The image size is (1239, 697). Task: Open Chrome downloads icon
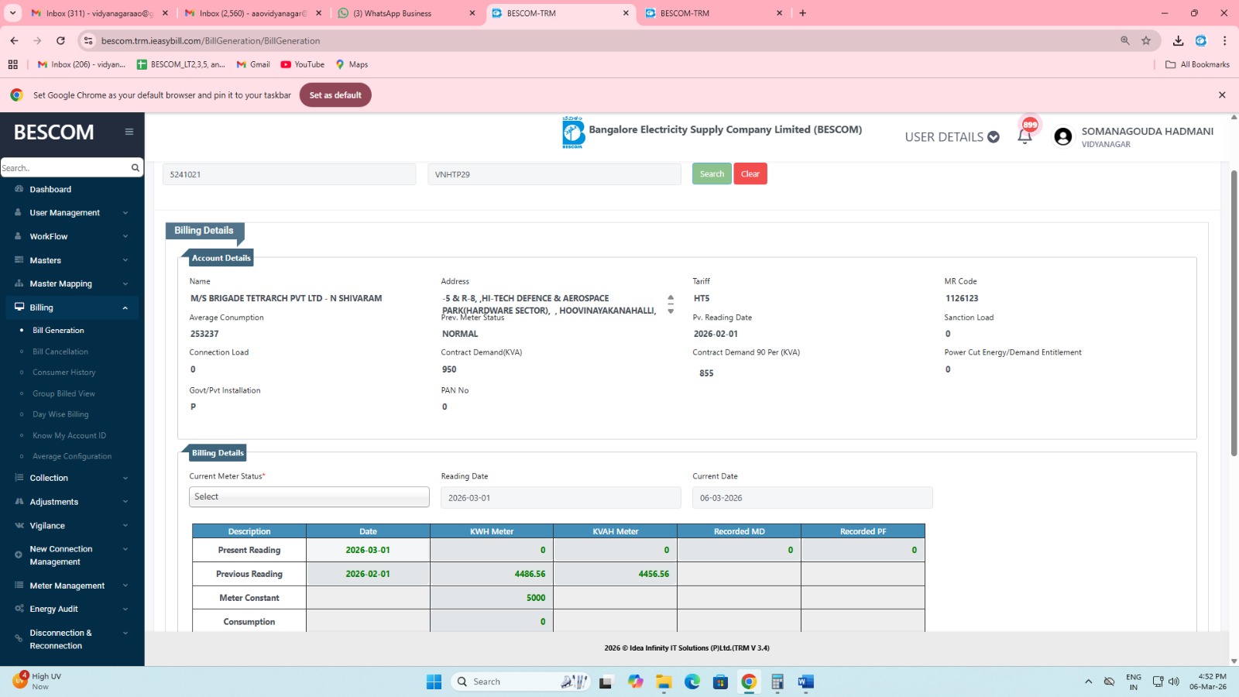[x=1178, y=40]
